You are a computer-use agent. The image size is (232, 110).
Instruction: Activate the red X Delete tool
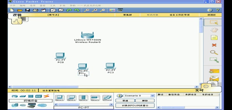214,45
